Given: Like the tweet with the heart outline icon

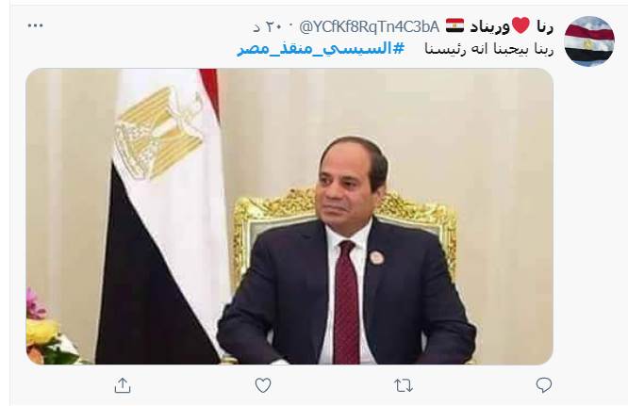Looking at the screenshot, I should click(x=263, y=385).
